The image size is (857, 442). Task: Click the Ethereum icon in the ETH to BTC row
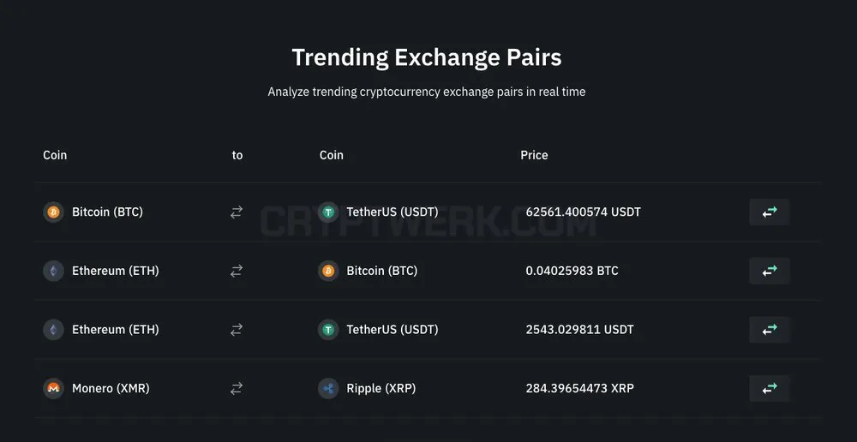click(53, 271)
